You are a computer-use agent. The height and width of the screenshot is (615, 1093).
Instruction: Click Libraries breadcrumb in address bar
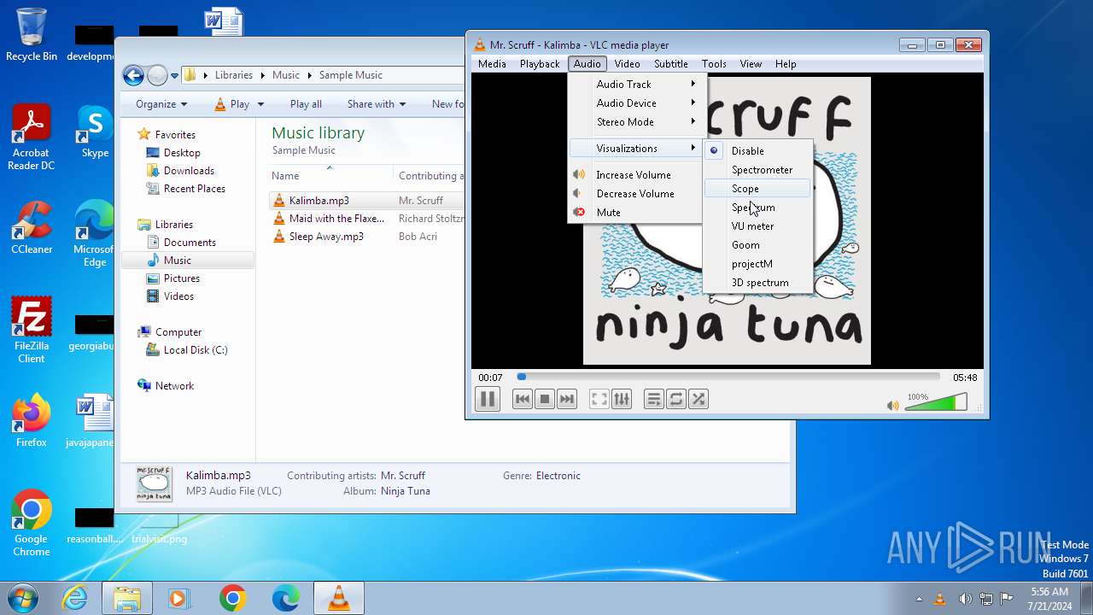[x=234, y=75]
